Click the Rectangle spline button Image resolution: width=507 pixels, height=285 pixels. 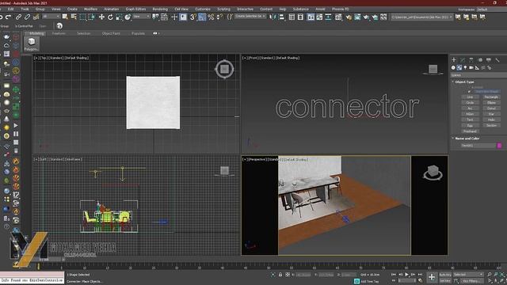[x=491, y=97]
